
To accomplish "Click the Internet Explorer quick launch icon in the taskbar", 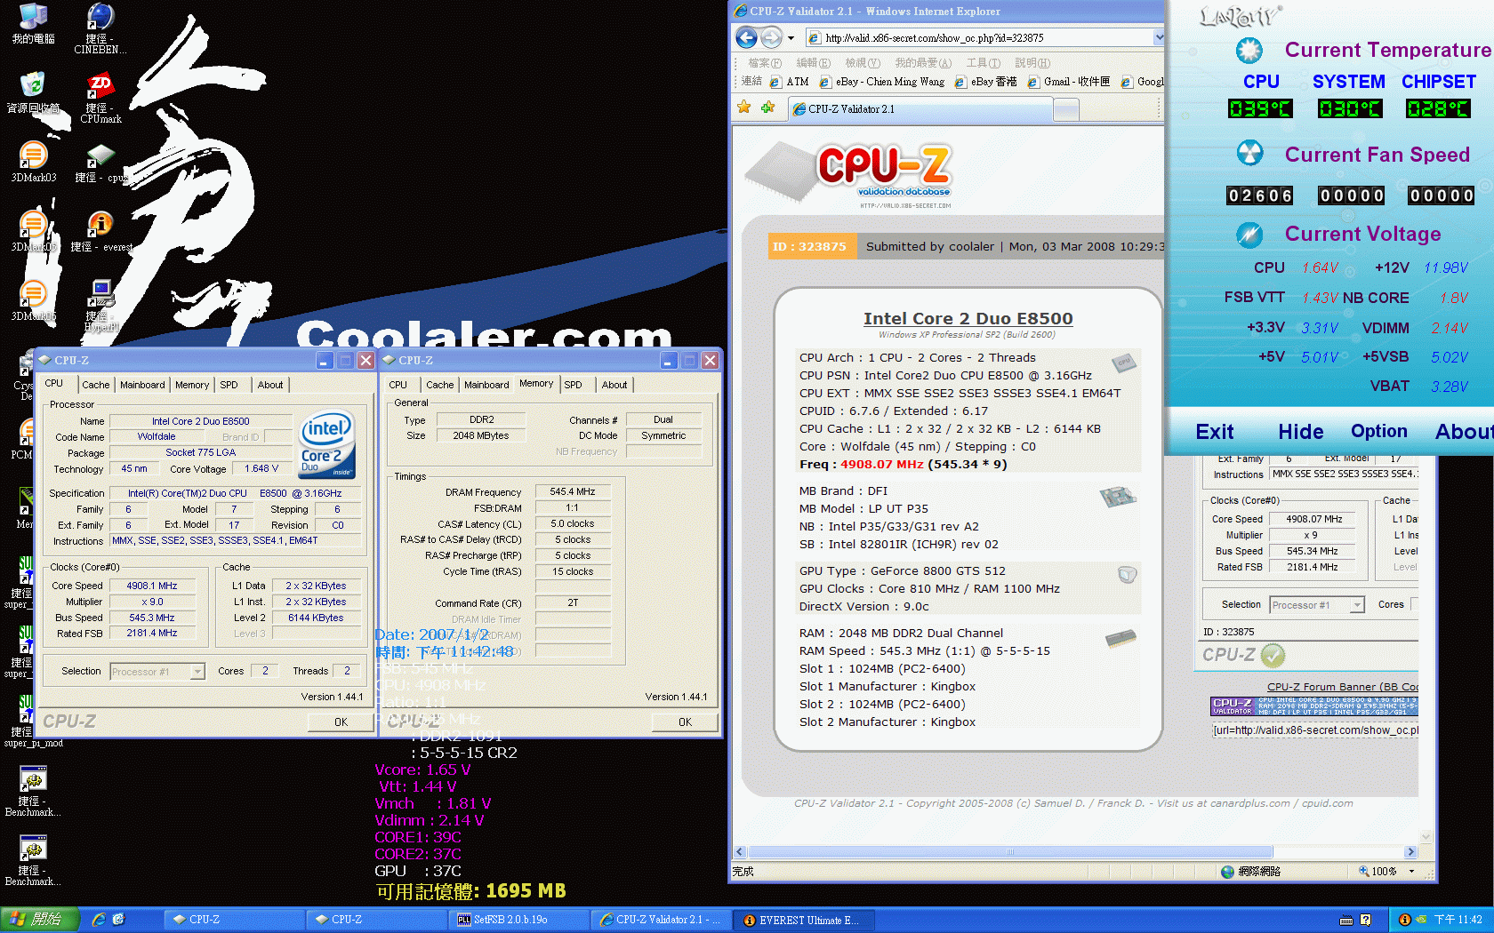I will [99, 920].
